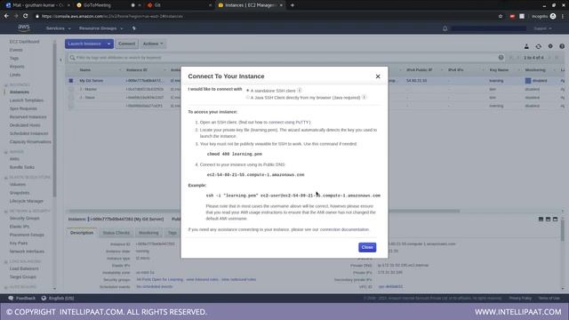Click the blue Close button in the dialog
The image size is (569, 320).
(x=367, y=247)
